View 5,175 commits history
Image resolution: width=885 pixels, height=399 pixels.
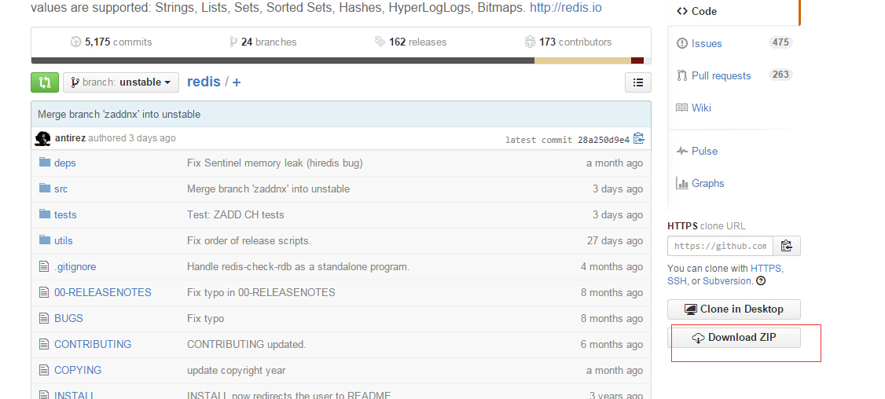click(x=111, y=42)
